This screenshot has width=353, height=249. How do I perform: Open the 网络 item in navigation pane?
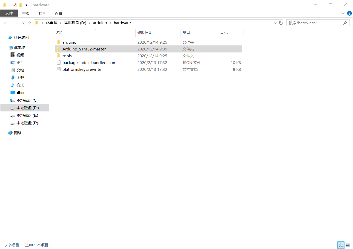18,133
